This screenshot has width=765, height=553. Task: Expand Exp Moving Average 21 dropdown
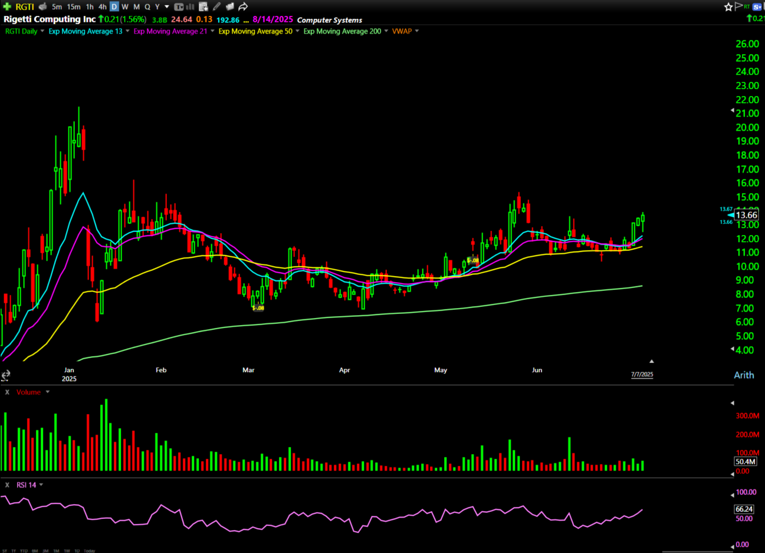212,31
